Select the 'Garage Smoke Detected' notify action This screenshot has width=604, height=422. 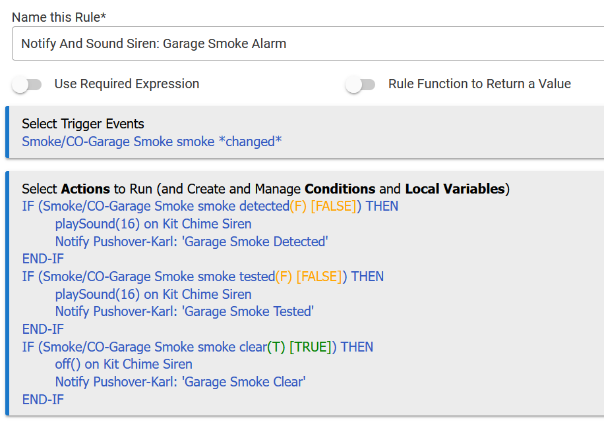[x=191, y=242]
